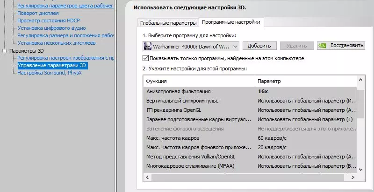Select Макс. частота кадров фонового приложения row

pos(250,147)
